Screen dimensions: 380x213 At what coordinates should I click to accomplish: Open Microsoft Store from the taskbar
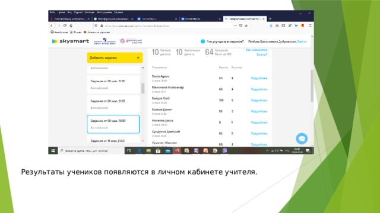pyautogui.click(x=158, y=151)
